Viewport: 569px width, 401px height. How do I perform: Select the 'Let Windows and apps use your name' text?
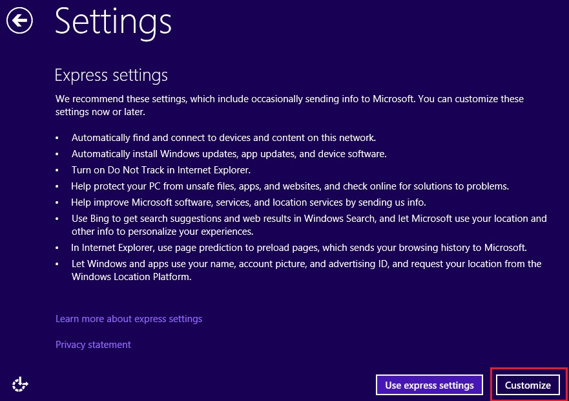pyautogui.click(x=306, y=270)
